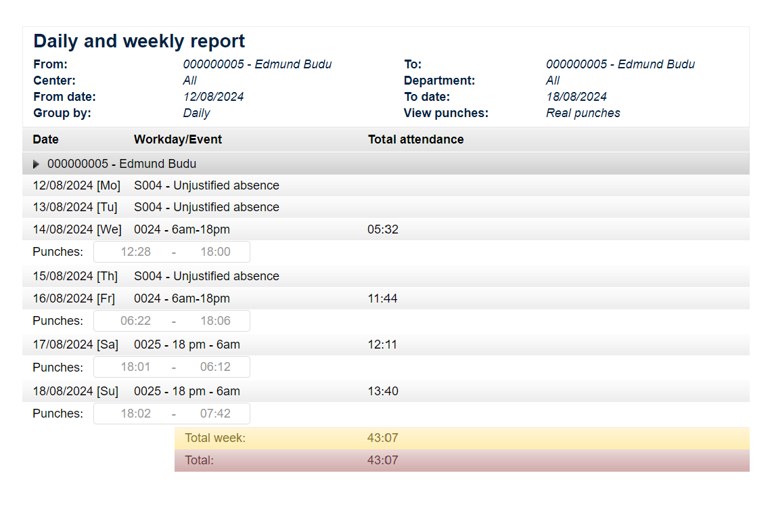Select the 07:42 punch-out time
Image resolution: width=770 pixels, height=532 pixels.
(215, 414)
